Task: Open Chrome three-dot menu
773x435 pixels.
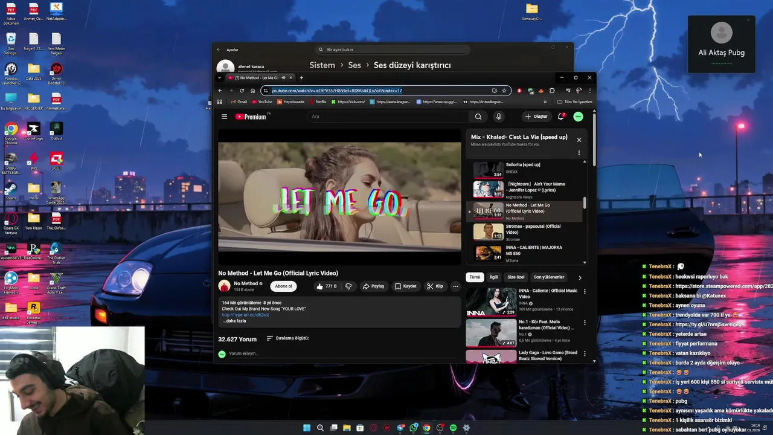Action: pos(589,91)
